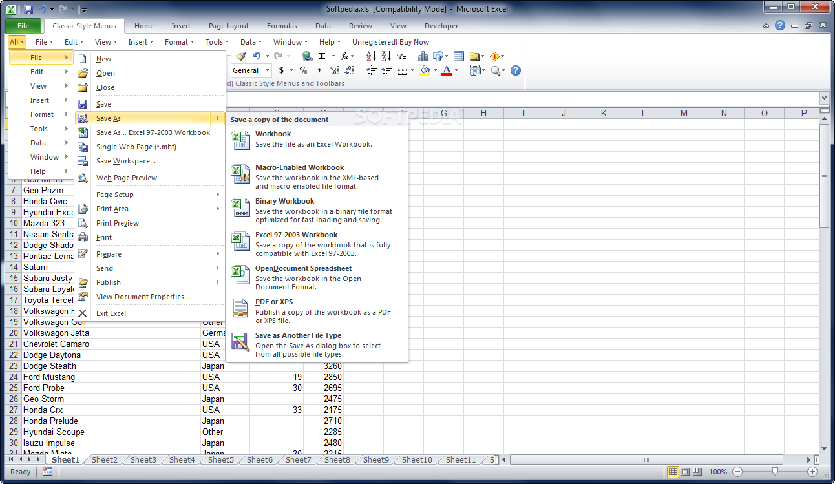Switch to Page Break Preview in status bar

pyautogui.click(x=697, y=472)
